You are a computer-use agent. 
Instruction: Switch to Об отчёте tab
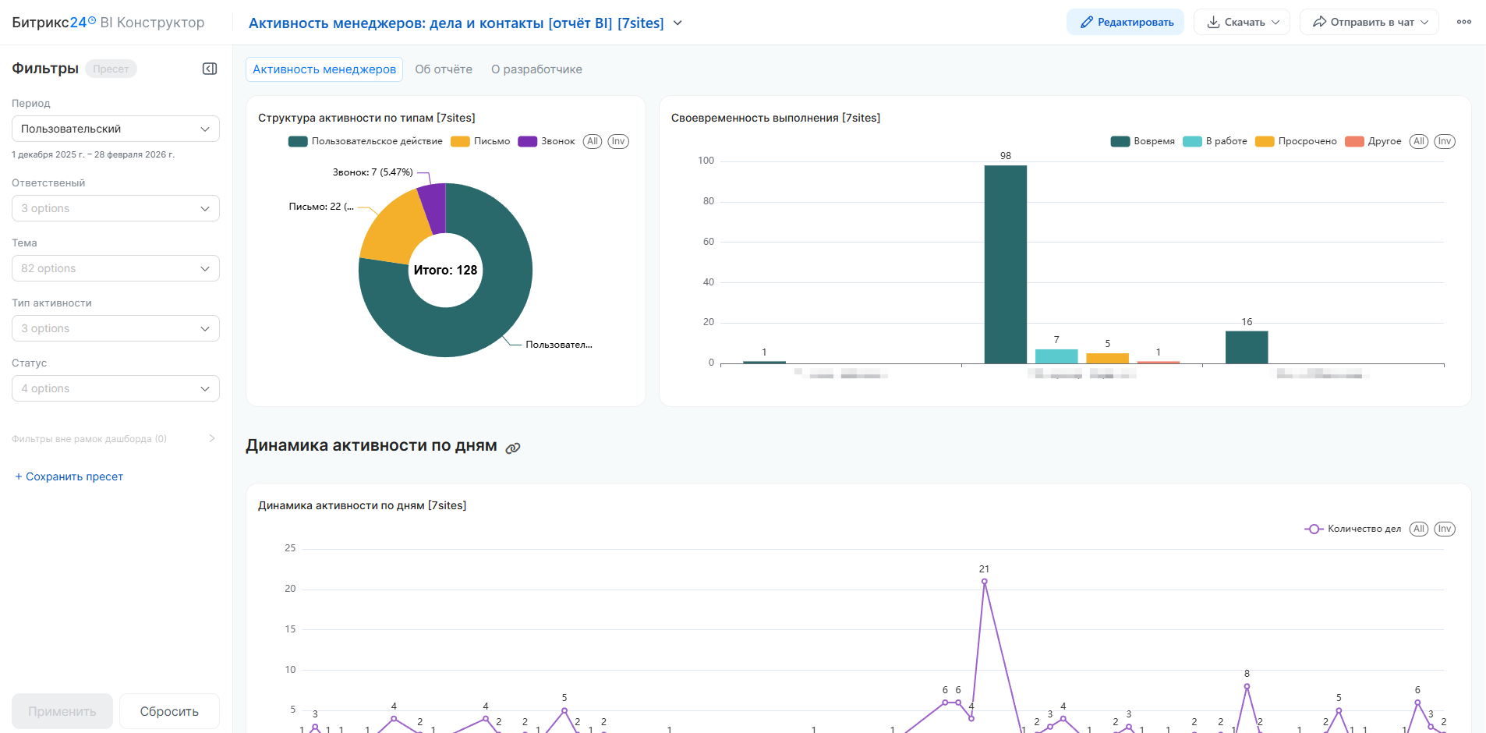coord(443,69)
